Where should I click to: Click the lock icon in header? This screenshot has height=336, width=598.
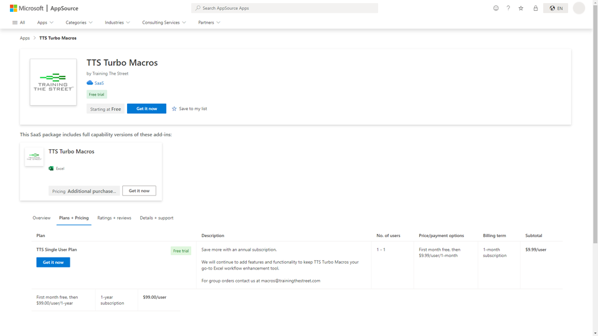pos(536,8)
